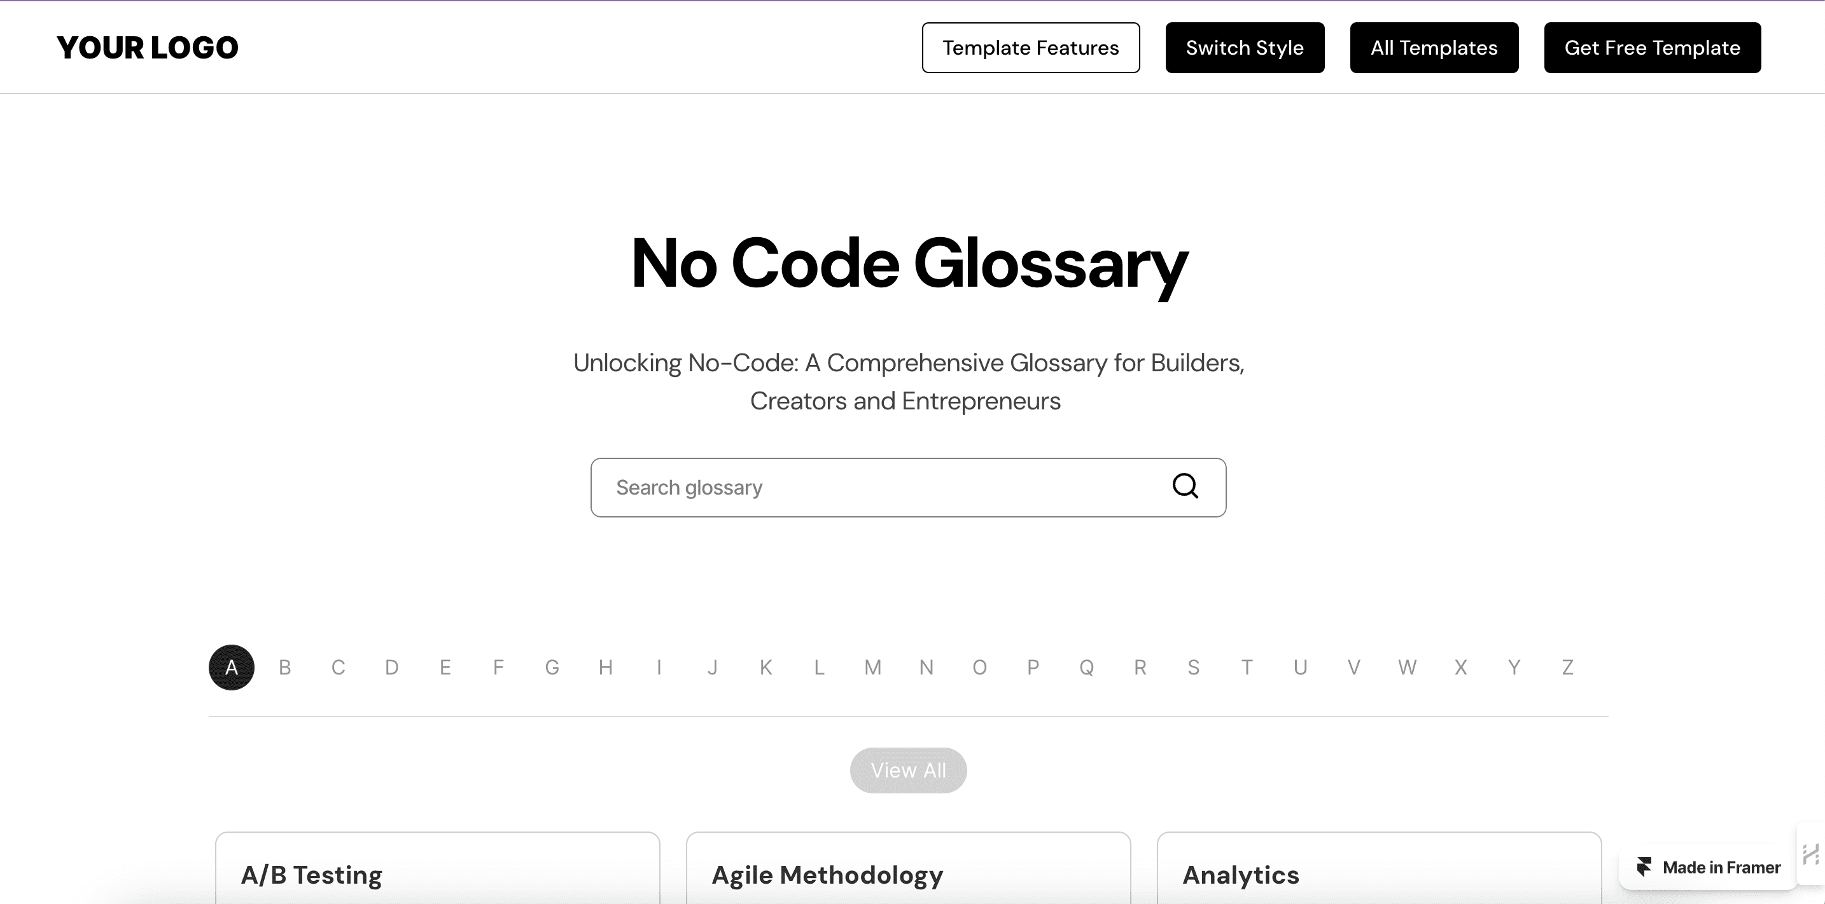The width and height of the screenshot is (1825, 904).
Task: Select letter Z in alphabet navigation
Action: [1567, 667]
